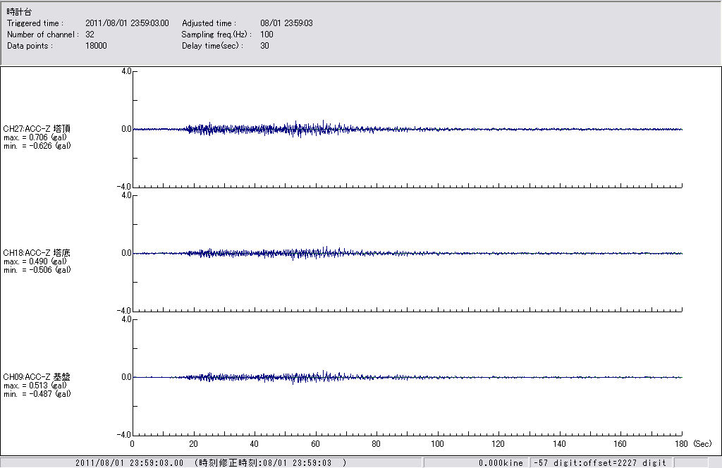The height and width of the screenshot is (468, 722).
Task: Click the digit offset status bar field
Action: [x=599, y=463]
